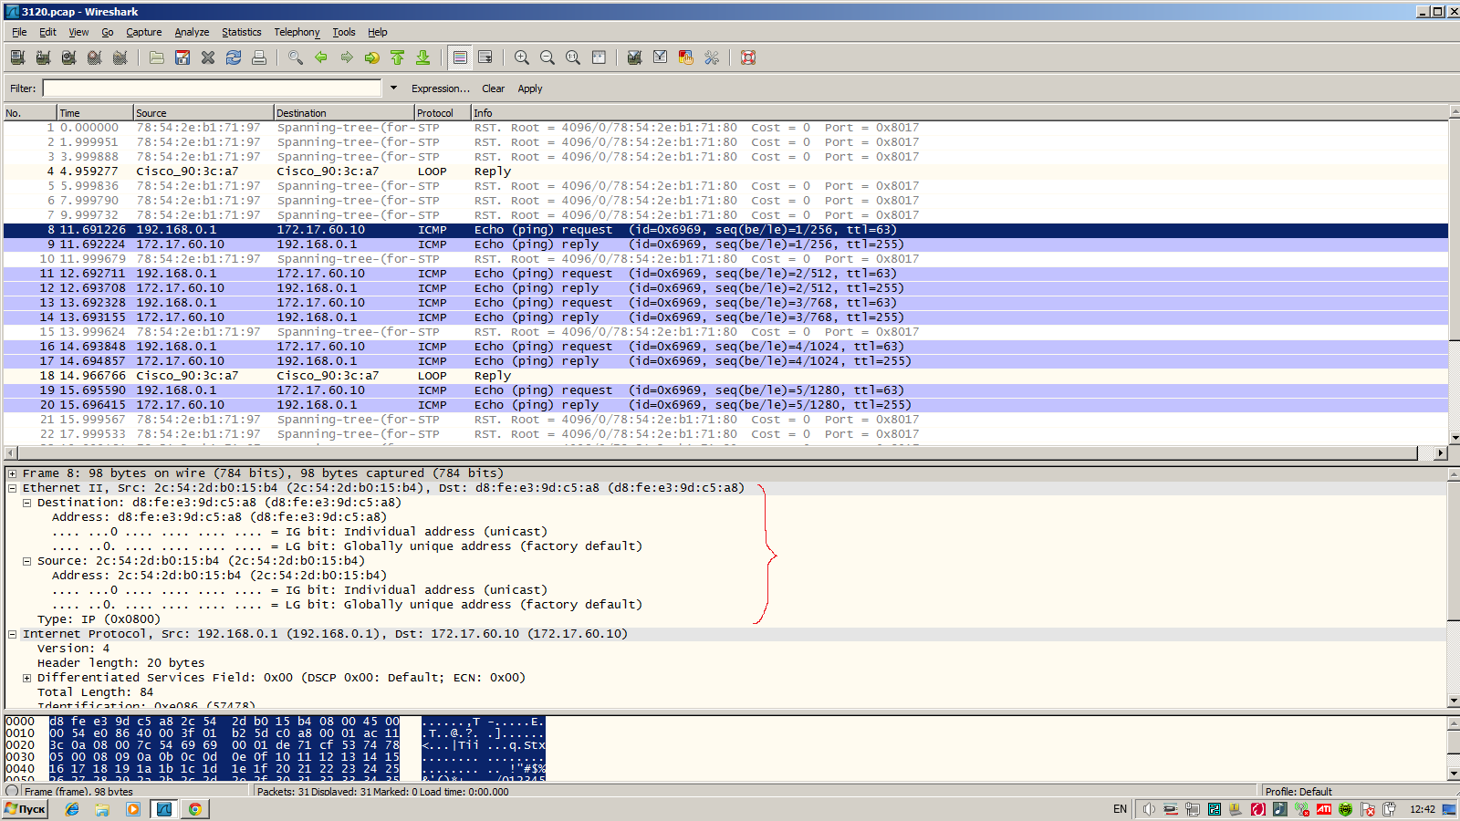The height and width of the screenshot is (821, 1460).
Task: Click inside the Filter input field
Action: 212,88
